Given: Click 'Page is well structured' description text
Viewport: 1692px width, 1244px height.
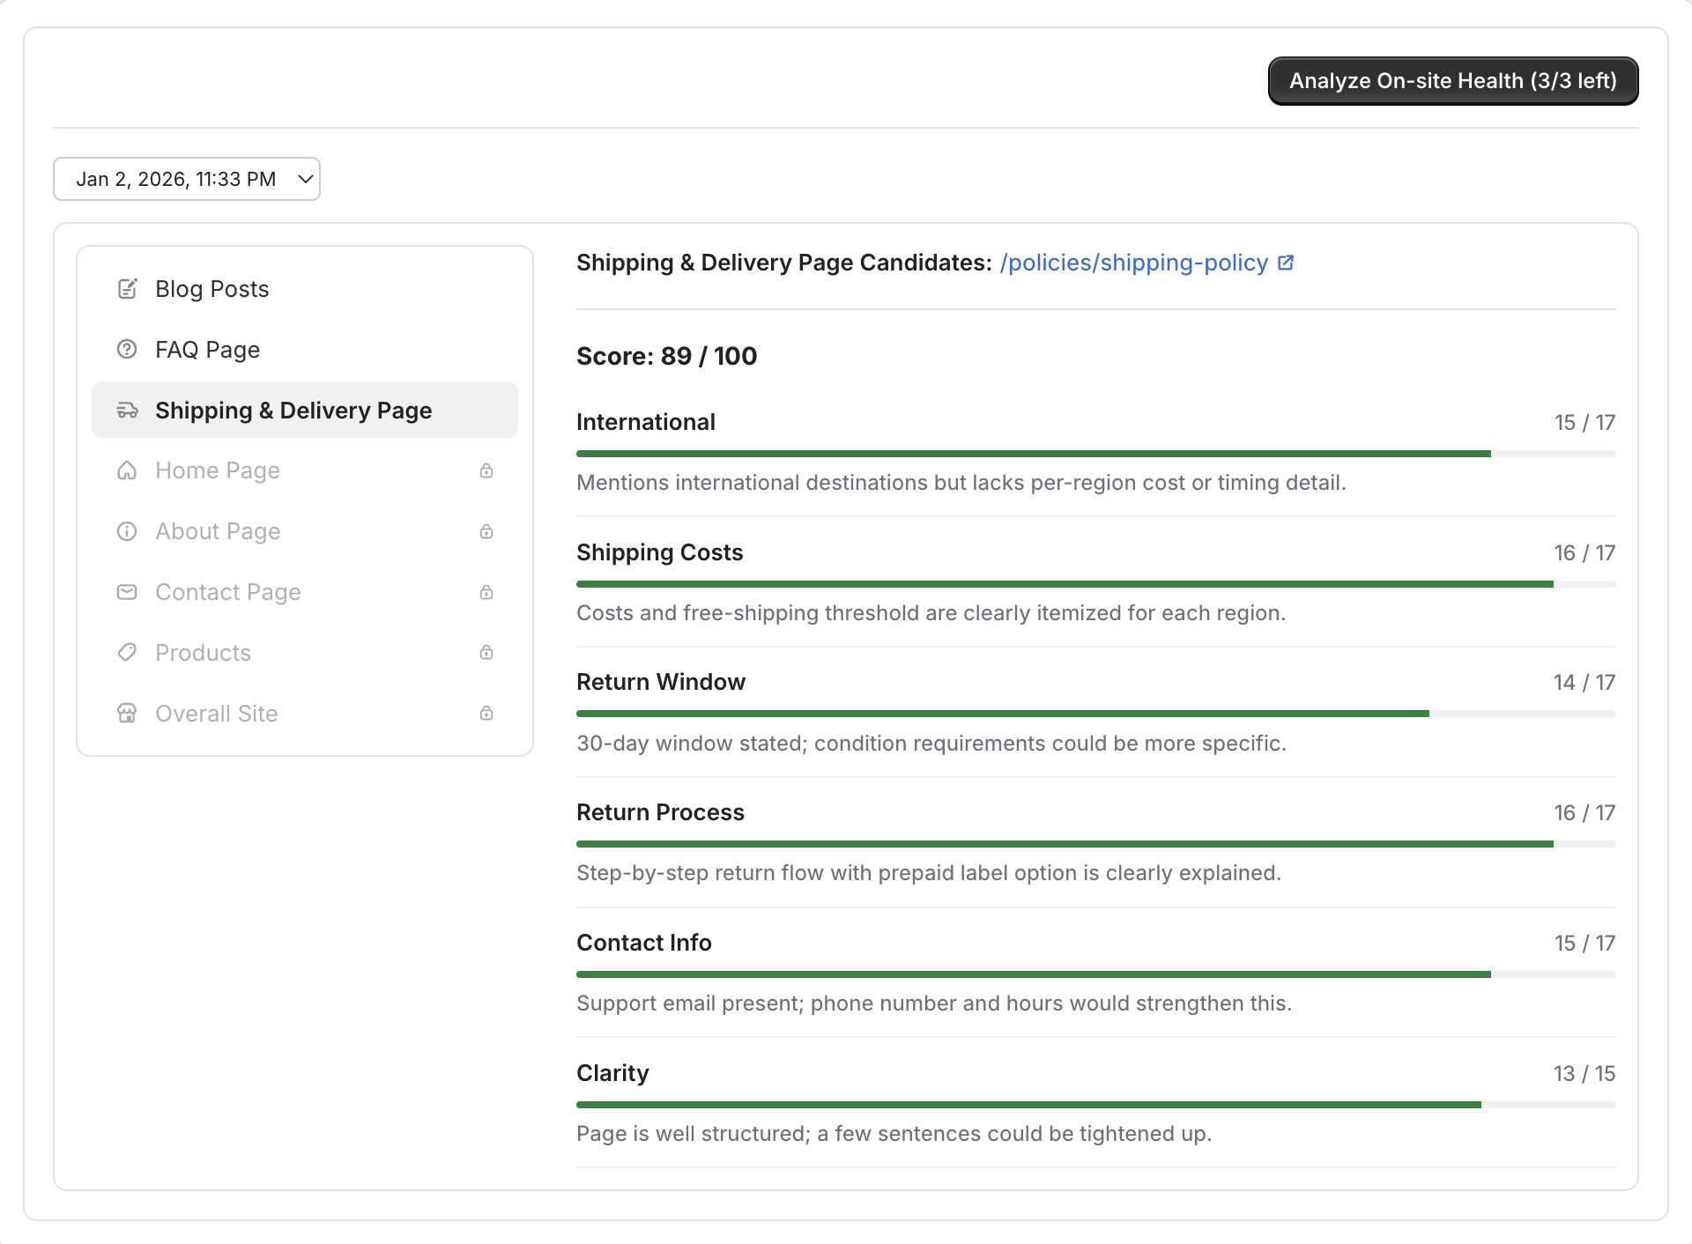Looking at the screenshot, I should tap(894, 1134).
